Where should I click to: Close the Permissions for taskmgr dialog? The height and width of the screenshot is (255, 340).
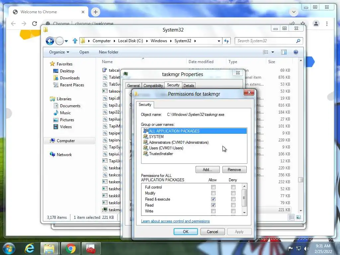249,92
